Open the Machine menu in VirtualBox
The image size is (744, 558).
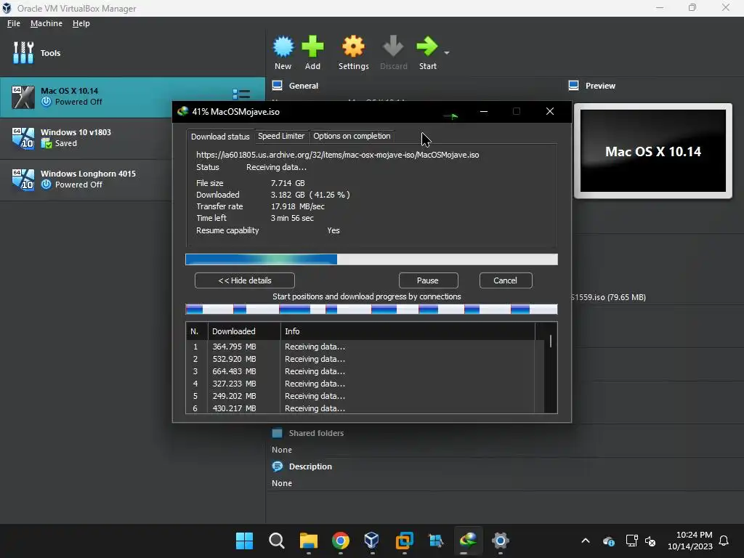46,23
